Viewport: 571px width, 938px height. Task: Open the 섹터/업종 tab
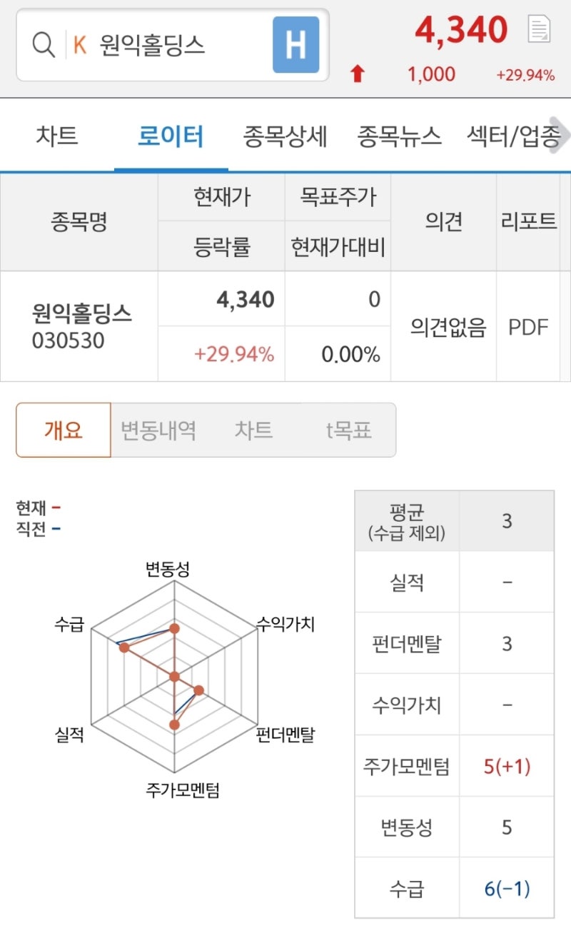point(512,136)
